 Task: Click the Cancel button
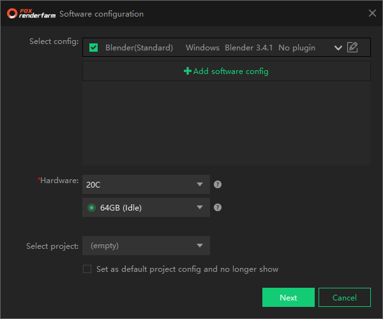(345, 297)
